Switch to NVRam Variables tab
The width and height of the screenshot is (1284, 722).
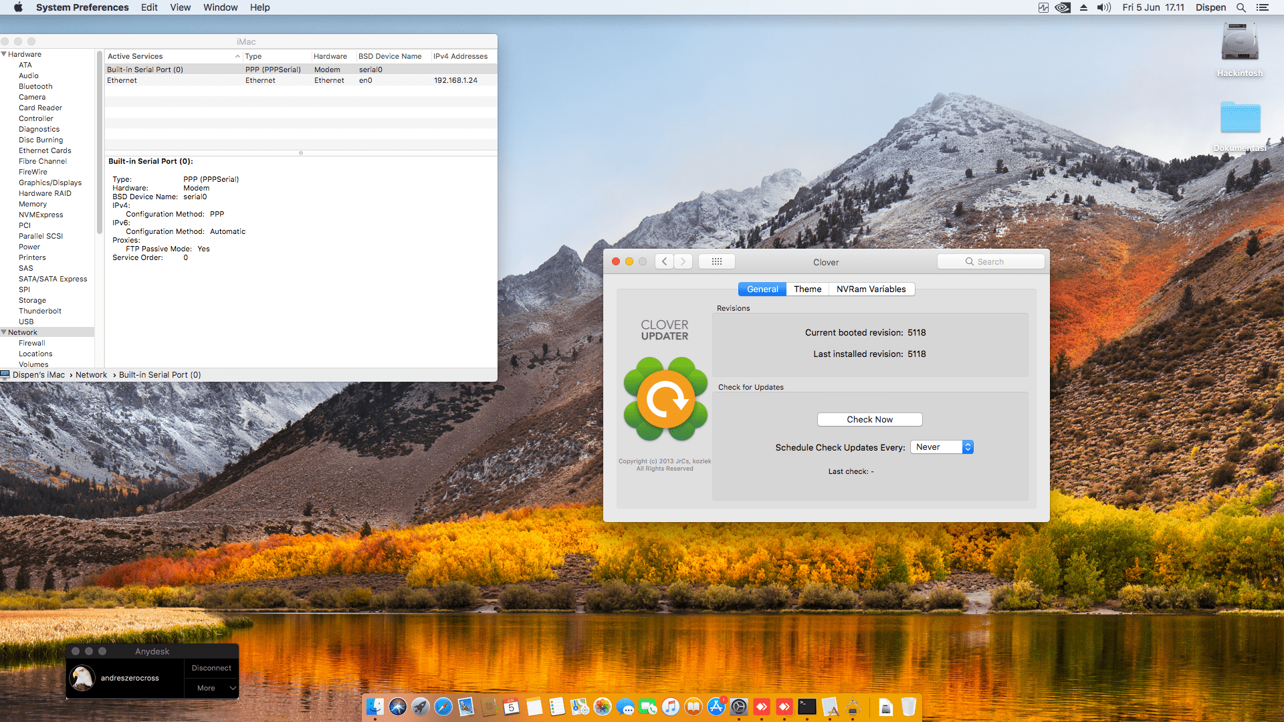[x=871, y=289]
